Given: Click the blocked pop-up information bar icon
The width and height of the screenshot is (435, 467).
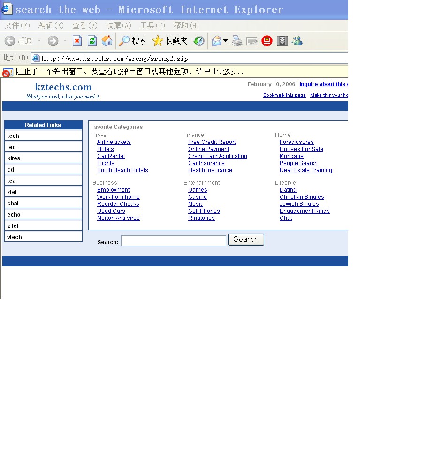Looking at the screenshot, I should (8, 72).
